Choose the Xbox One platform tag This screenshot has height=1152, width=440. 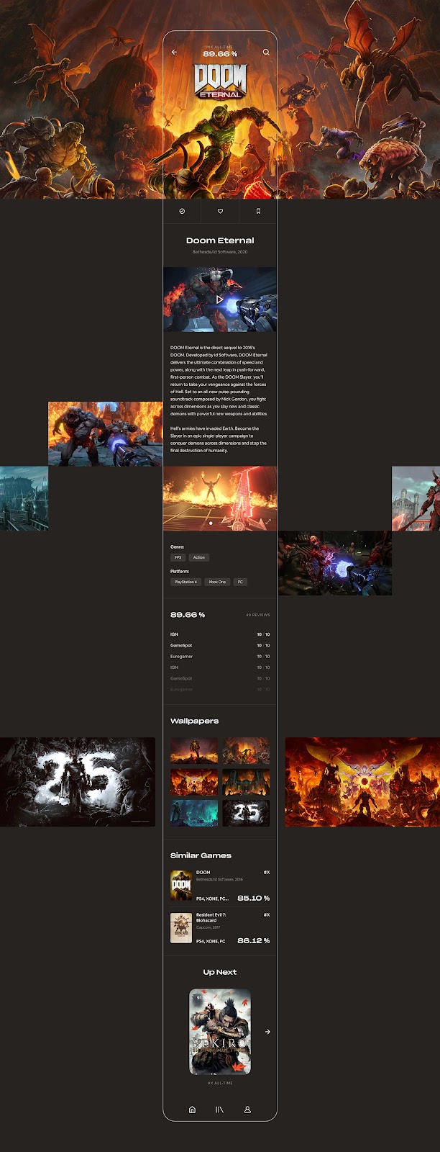[217, 582]
